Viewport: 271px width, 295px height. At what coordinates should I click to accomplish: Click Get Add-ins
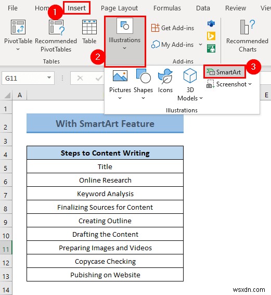173,28
